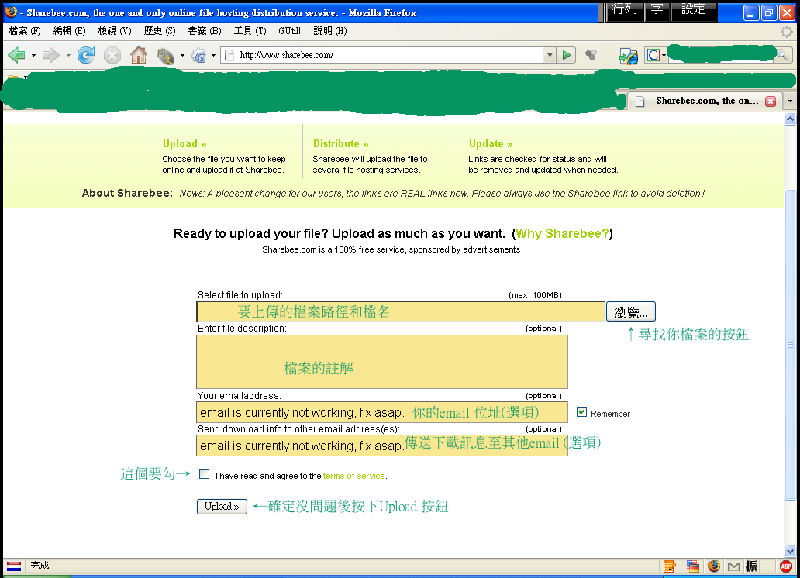Viewport: 800px width, 578px height.
Task: Reload the page with the blue refresh icon
Action: tap(86, 55)
